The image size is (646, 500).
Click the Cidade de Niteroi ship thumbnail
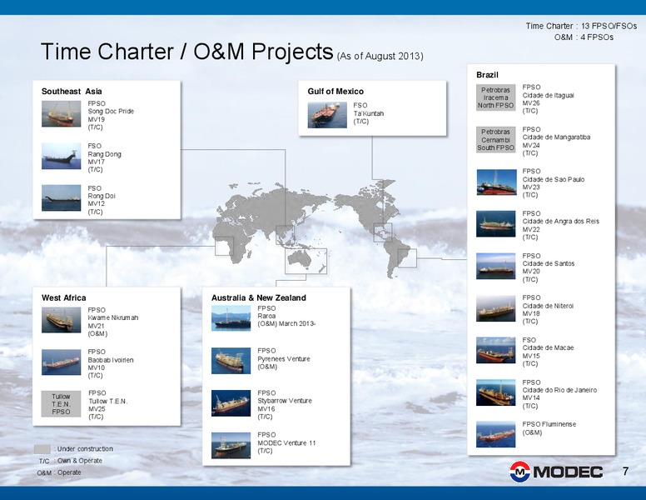tap(495, 308)
